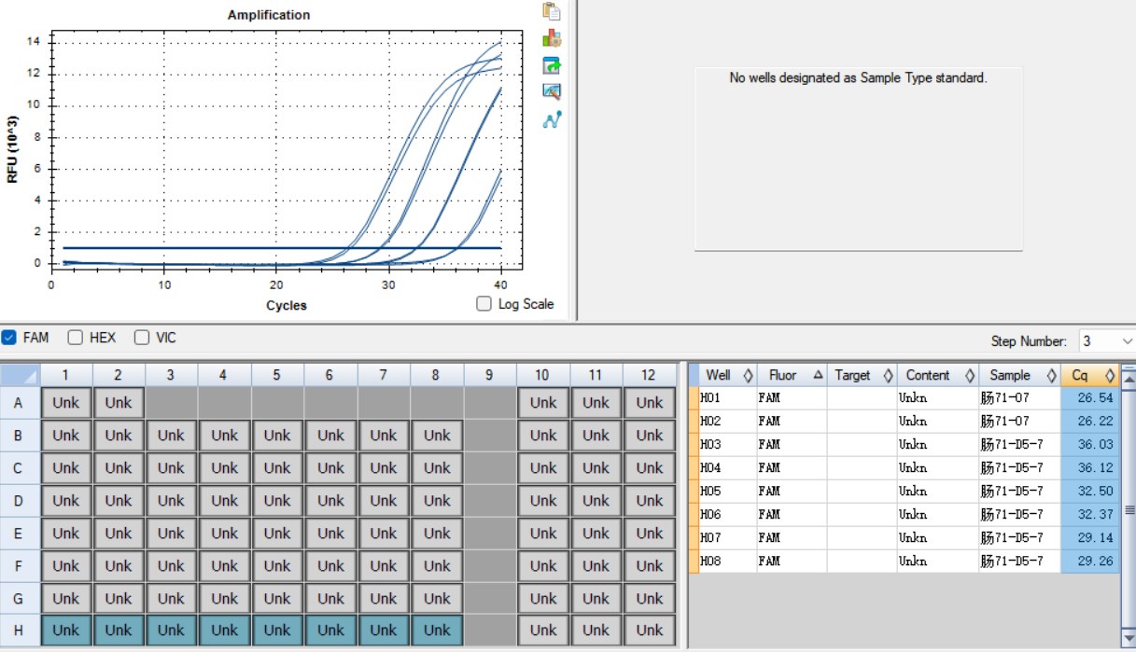Sort table by Fluor column header
The height and width of the screenshot is (652, 1136).
[x=792, y=375]
